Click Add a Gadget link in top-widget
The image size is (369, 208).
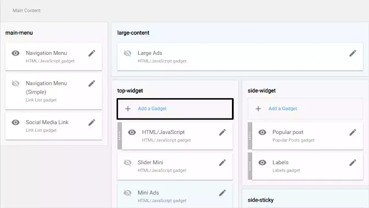[152, 109]
